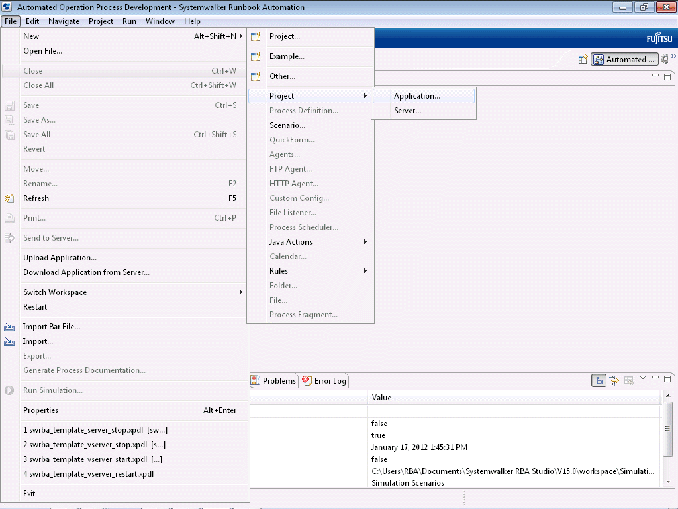
Task: Click the wizard icon beside Project...
Action: [256, 37]
